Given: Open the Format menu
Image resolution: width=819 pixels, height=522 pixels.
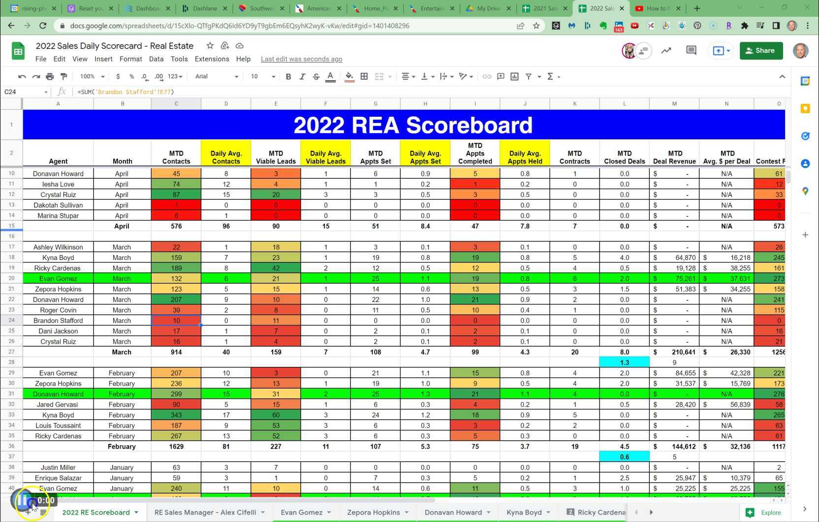Looking at the screenshot, I should [x=130, y=59].
